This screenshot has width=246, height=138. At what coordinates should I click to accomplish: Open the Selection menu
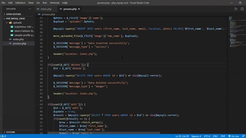tap(20, 3)
